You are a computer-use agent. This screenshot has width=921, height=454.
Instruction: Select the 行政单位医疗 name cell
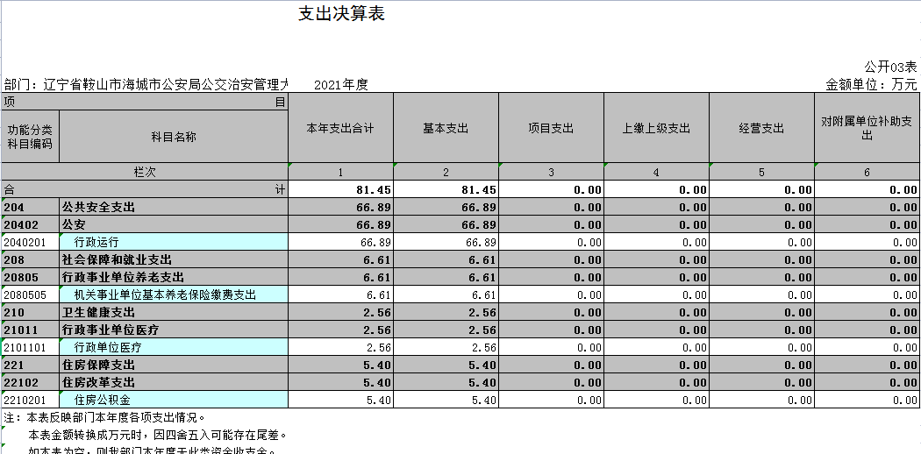(174, 348)
